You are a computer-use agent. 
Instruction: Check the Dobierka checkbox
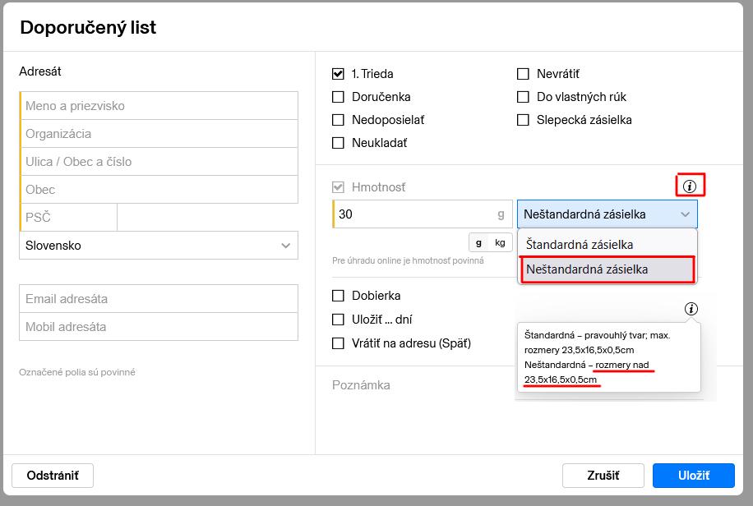click(x=338, y=296)
